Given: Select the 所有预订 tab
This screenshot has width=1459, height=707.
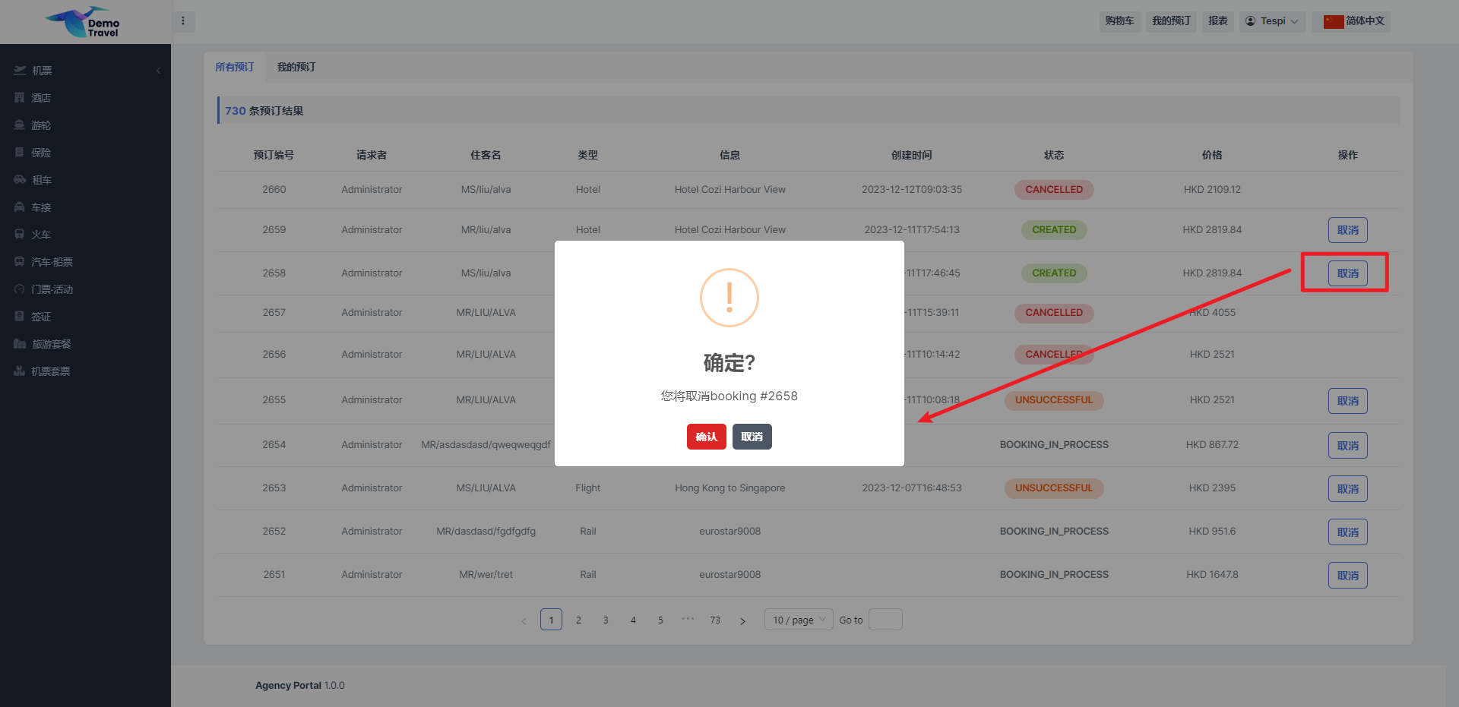Looking at the screenshot, I should pos(234,67).
